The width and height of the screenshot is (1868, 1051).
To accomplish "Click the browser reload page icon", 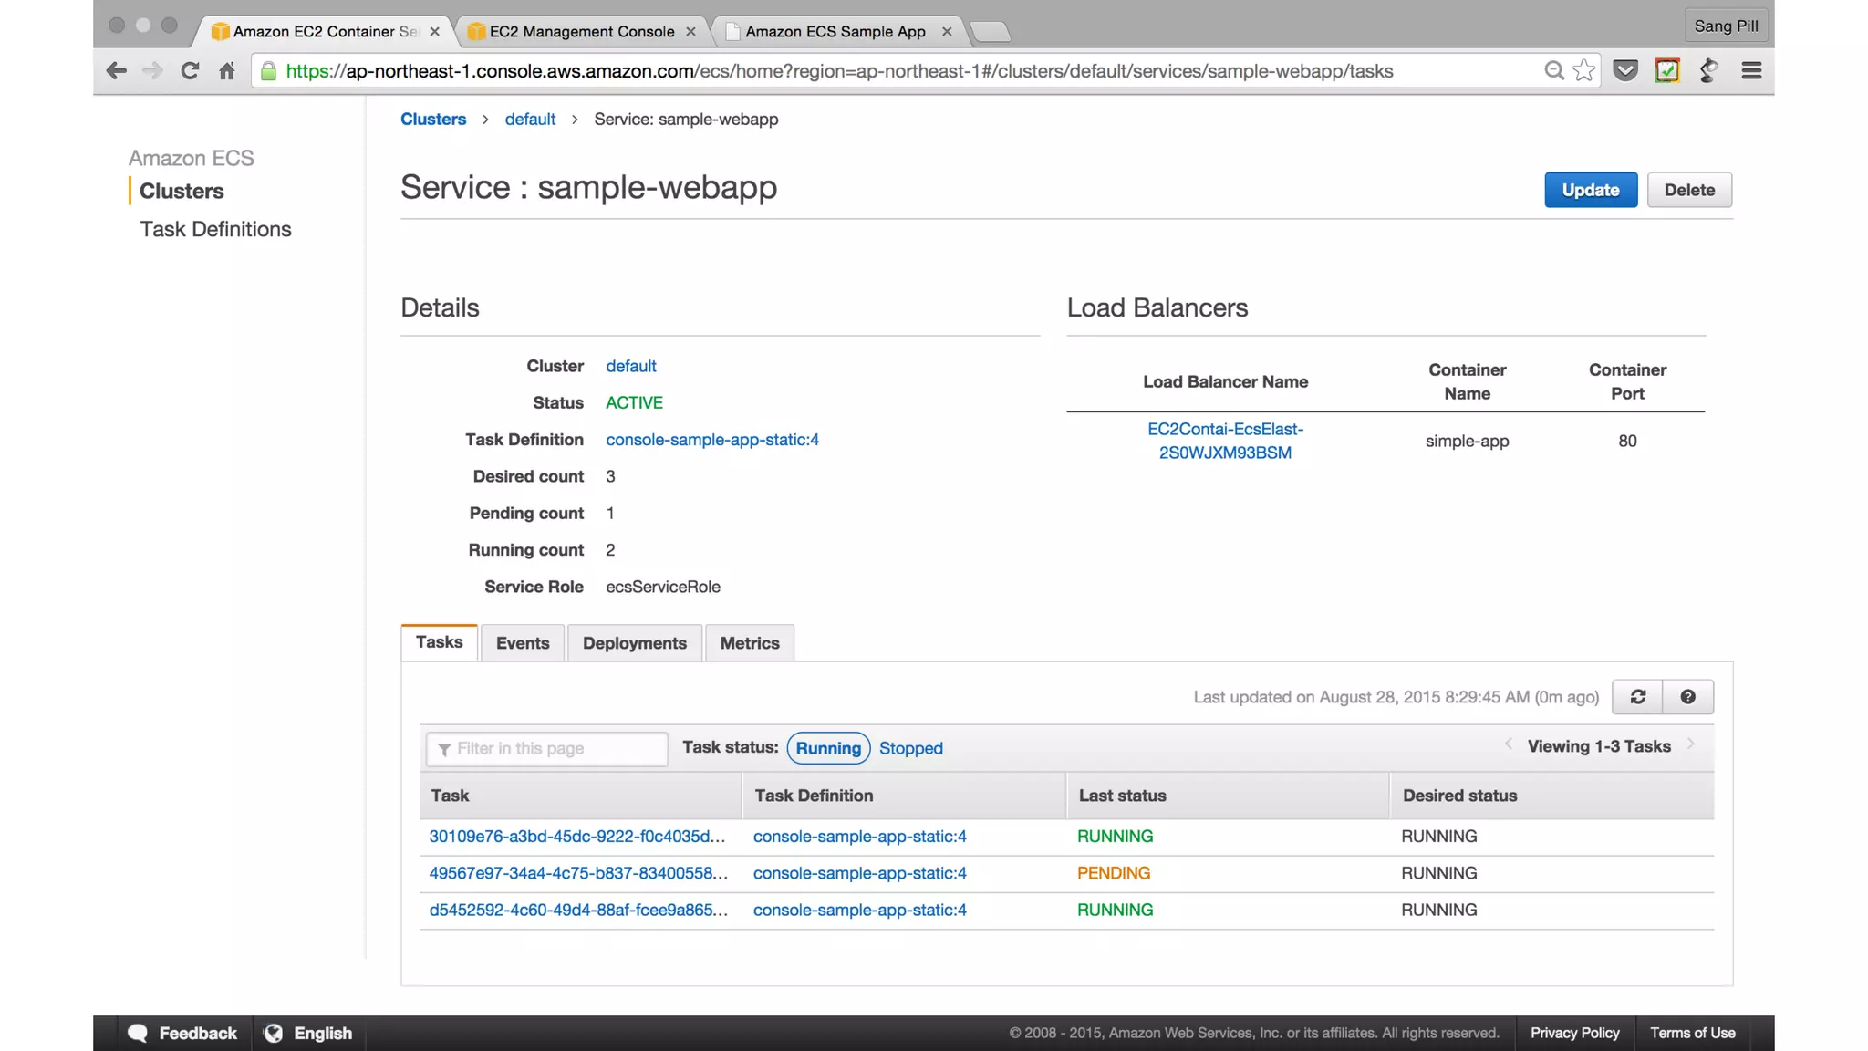I will [190, 71].
